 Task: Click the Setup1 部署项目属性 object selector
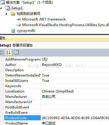(x=54, y=45)
